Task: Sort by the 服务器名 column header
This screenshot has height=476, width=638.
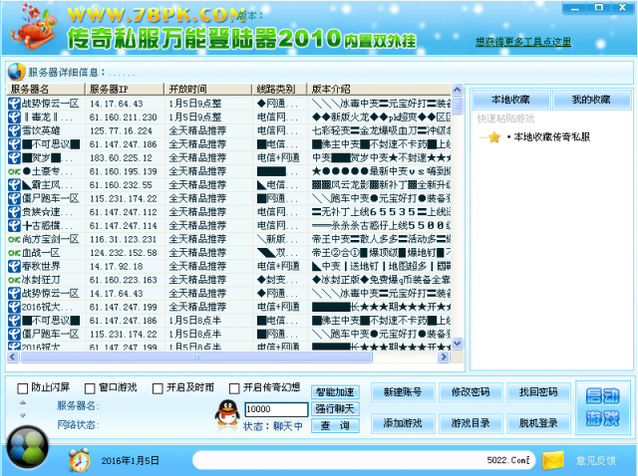Action: (46, 89)
